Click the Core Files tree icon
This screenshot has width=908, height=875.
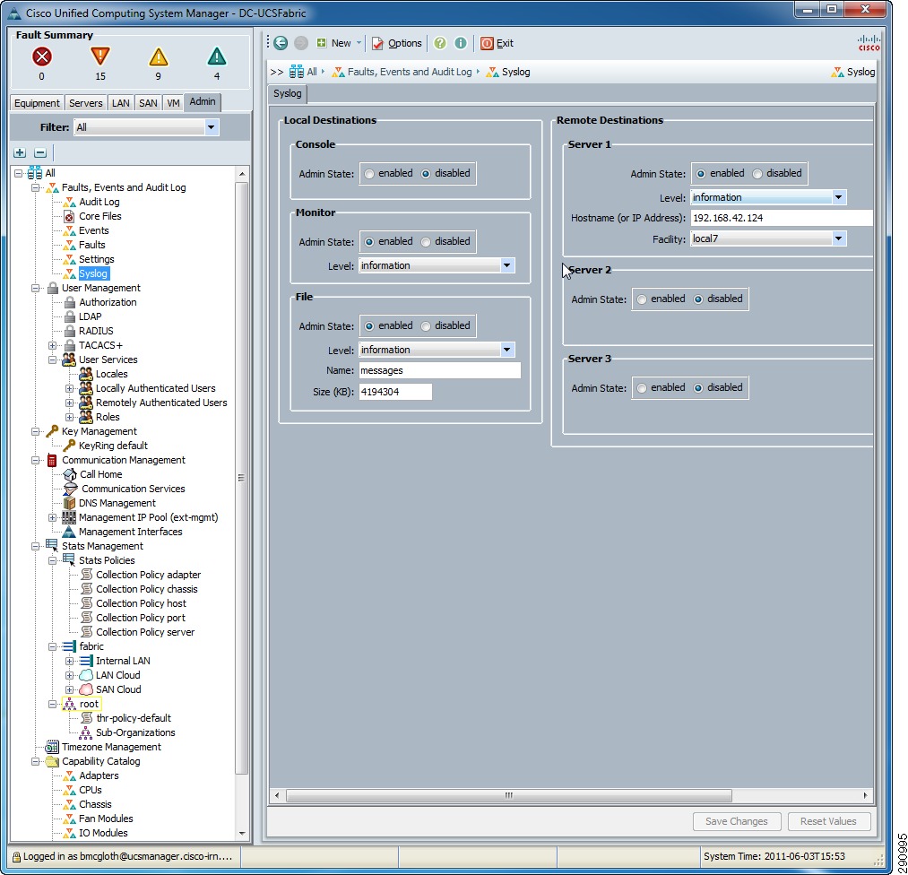click(x=70, y=216)
